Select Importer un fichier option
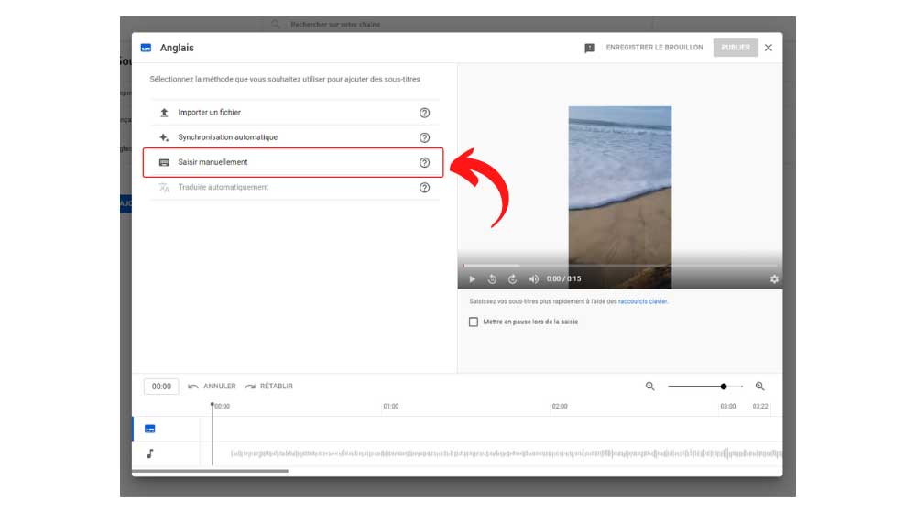 tap(294, 112)
